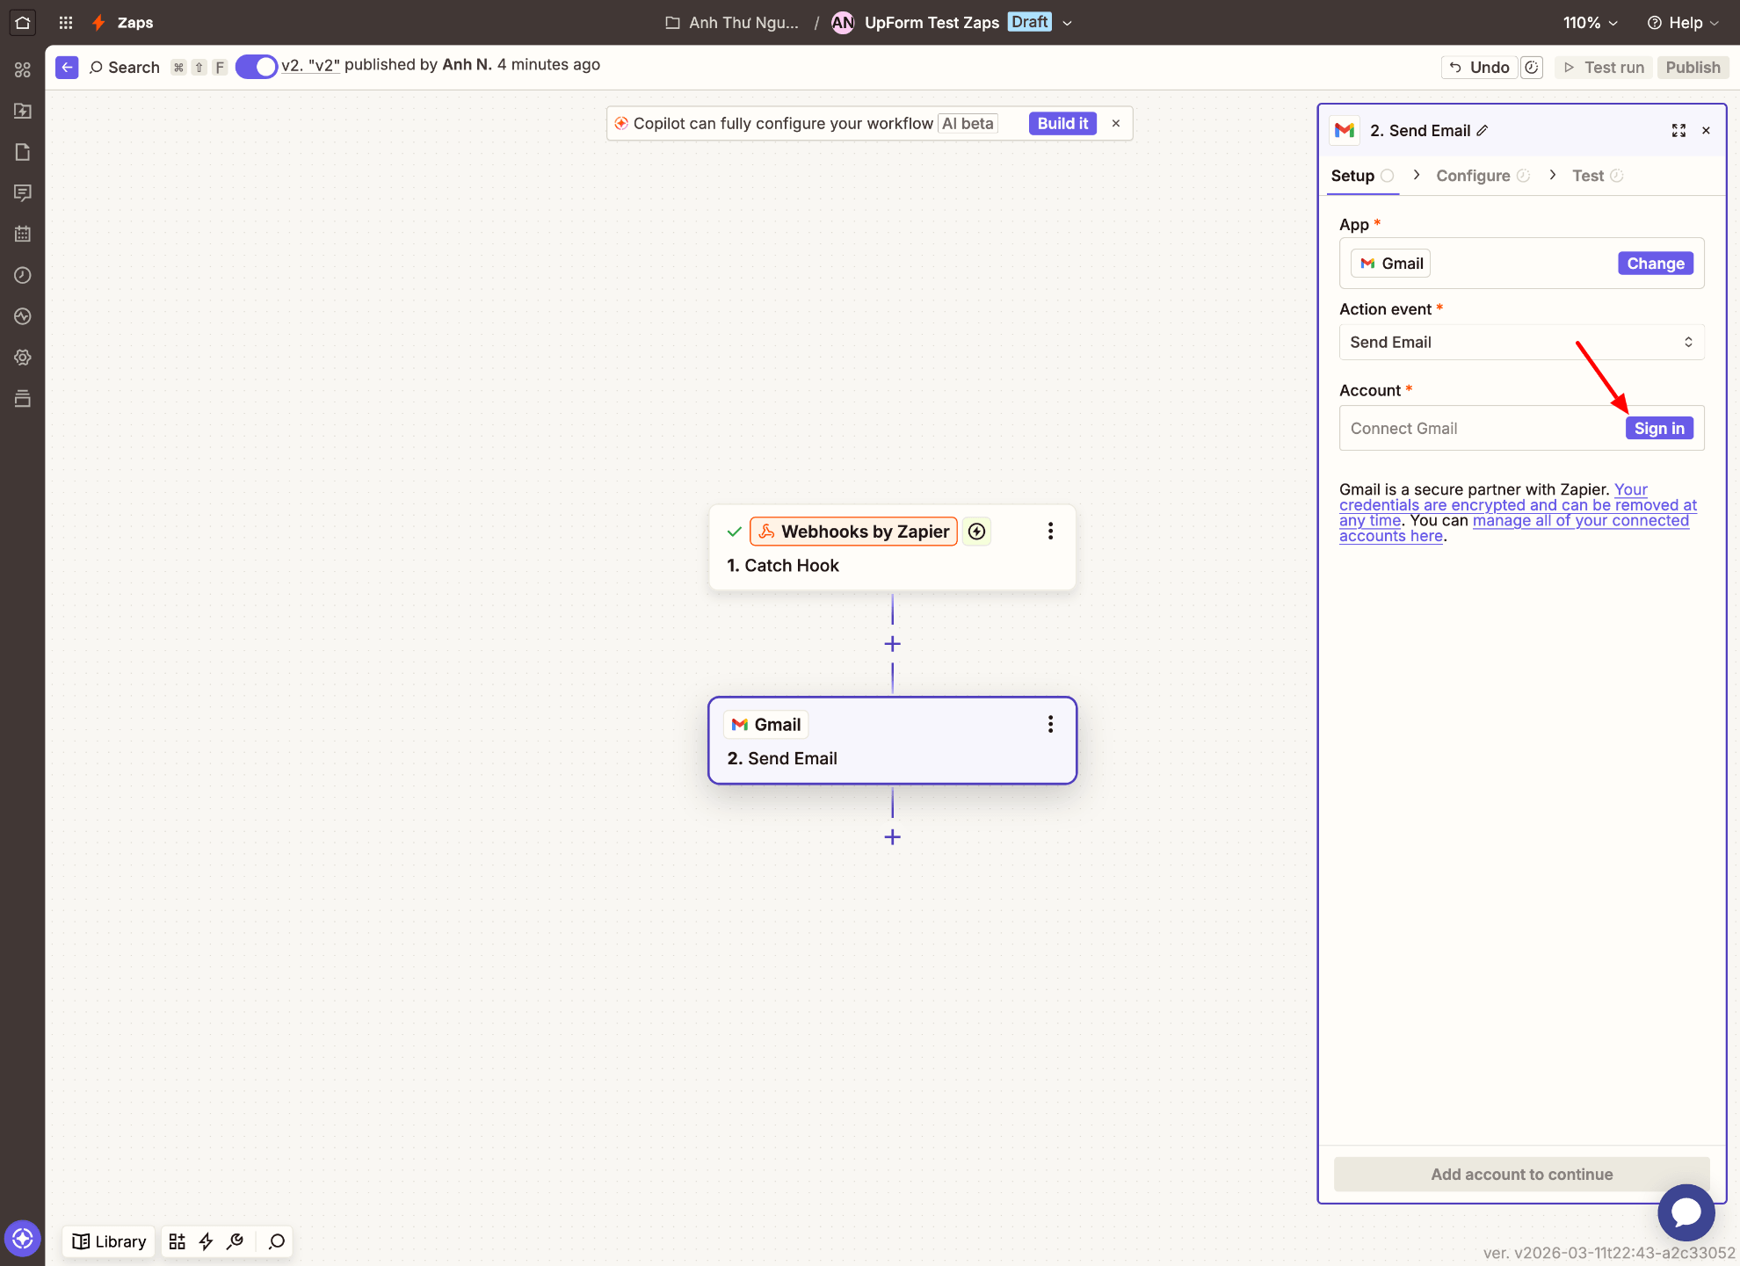Open the left sidebar comments icon

pos(23,192)
